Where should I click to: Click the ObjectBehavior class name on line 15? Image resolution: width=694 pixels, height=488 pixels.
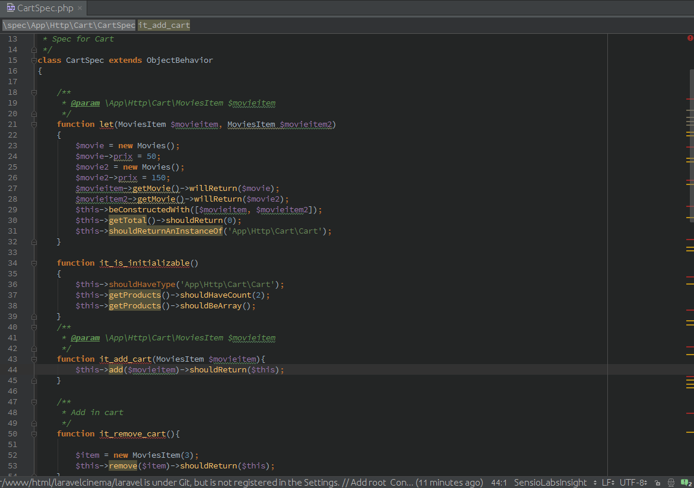[180, 60]
